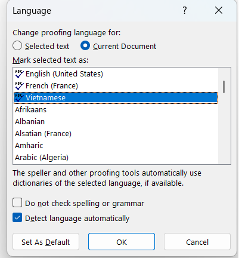
Task: Select the highlighted Vietnamese entry
Action: 116,98
